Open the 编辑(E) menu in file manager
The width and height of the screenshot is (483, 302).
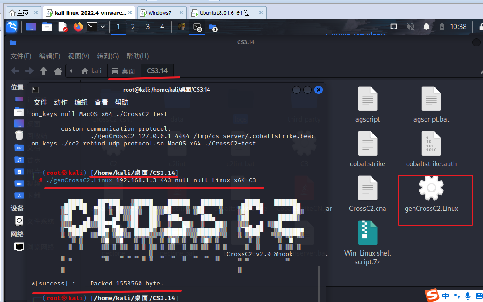pyautogui.click(x=50, y=56)
